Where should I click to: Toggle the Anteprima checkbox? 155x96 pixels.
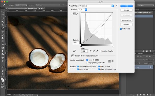point(121,29)
